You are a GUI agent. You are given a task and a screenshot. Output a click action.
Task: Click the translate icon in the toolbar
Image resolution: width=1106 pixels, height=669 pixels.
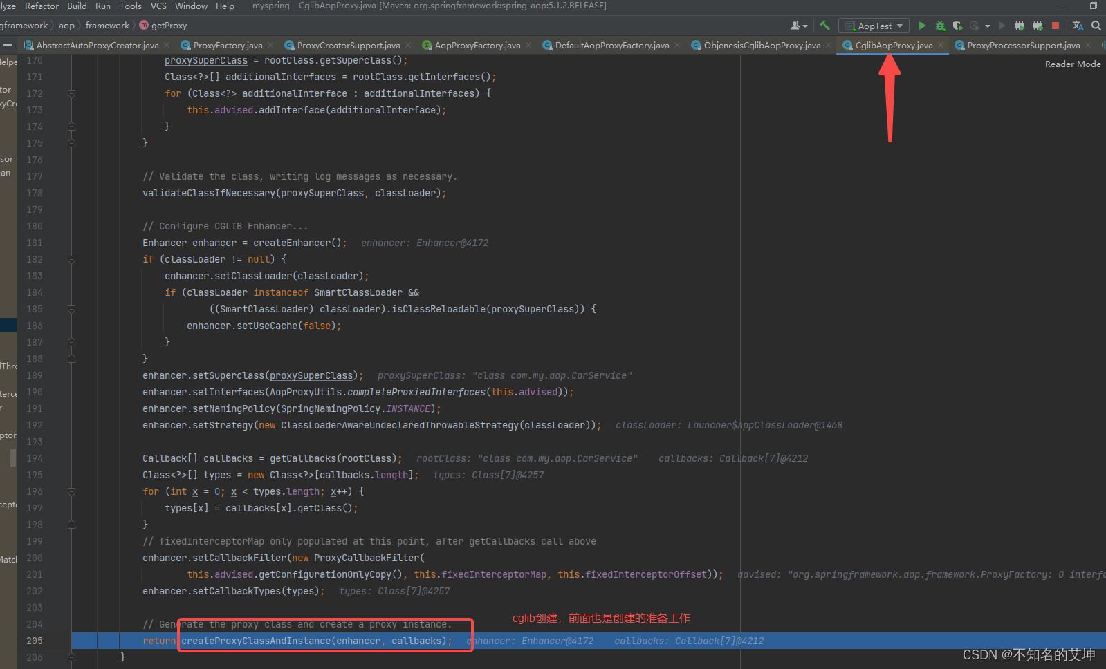click(1078, 26)
